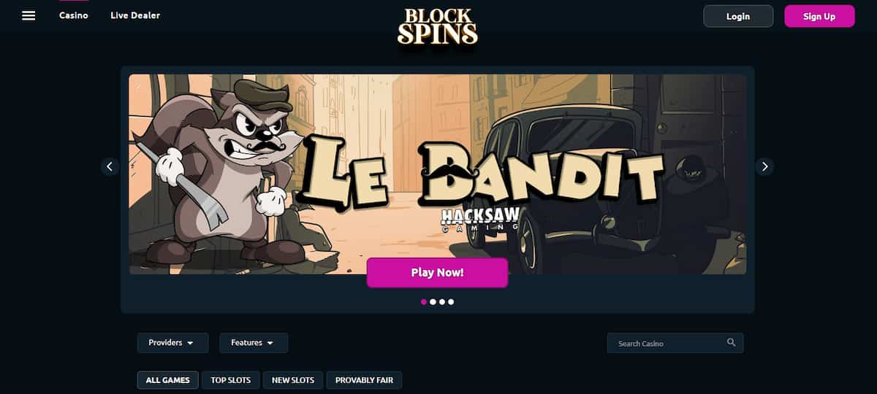Image resolution: width=877 pixels, height=394 pixels.
Task: Open the Casino menu item
Action: pos(74,15)
